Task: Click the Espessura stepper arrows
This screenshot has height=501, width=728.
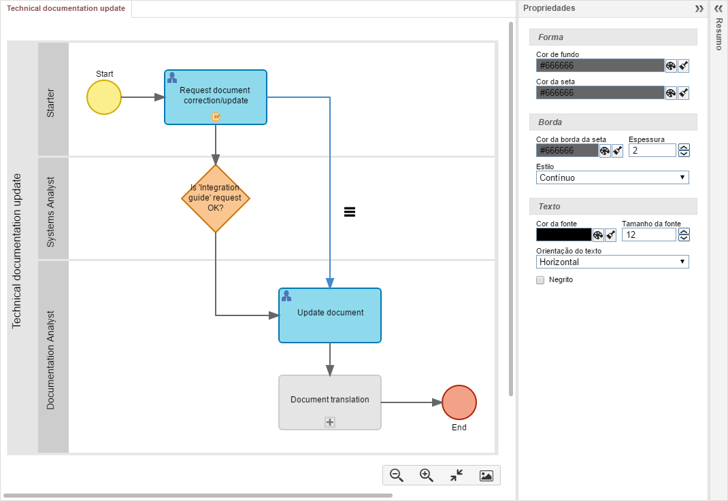Action: tap(684, 150)
